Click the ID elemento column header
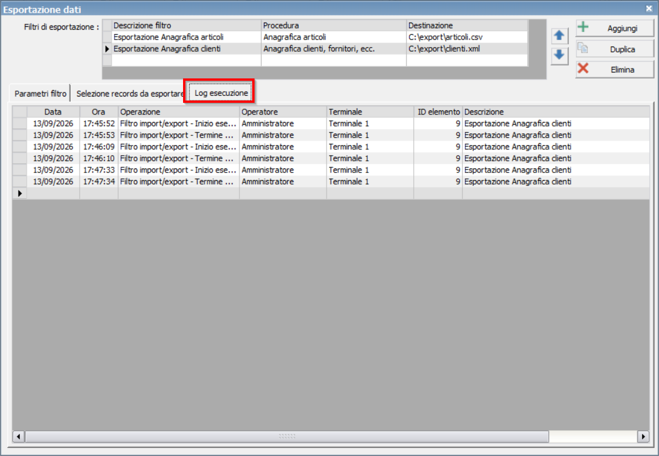659x456 pixels. [438, 112]
